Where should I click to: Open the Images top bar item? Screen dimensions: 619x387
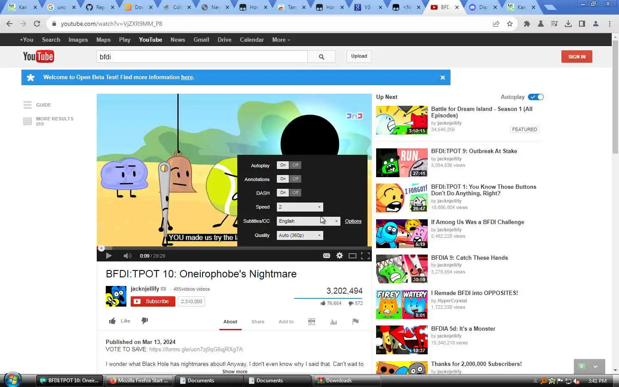pyautogui.click(x=78, y=40)
